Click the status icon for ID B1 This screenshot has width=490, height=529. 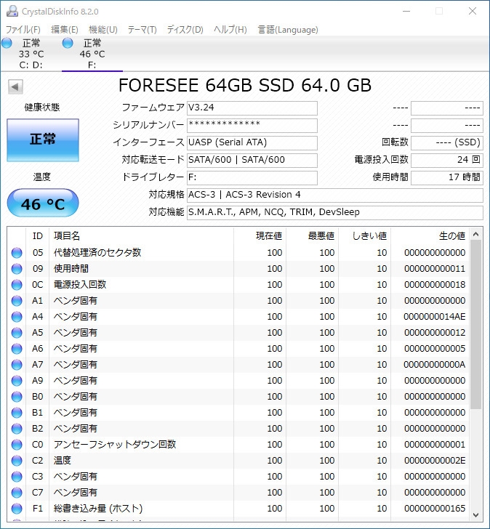(x=17, y=413)
